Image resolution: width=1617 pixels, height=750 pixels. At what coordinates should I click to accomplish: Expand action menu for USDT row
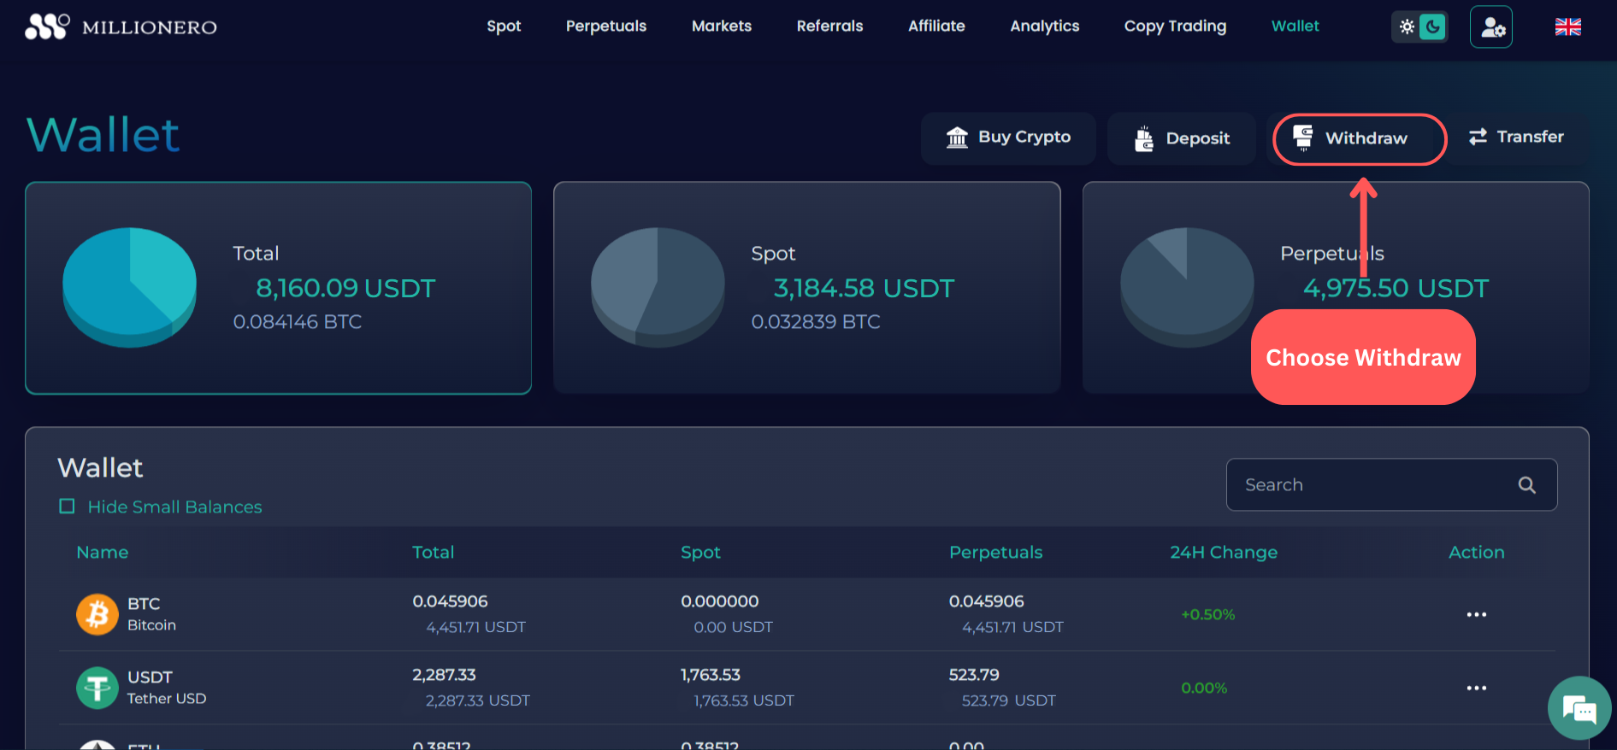coord(1476,688)
